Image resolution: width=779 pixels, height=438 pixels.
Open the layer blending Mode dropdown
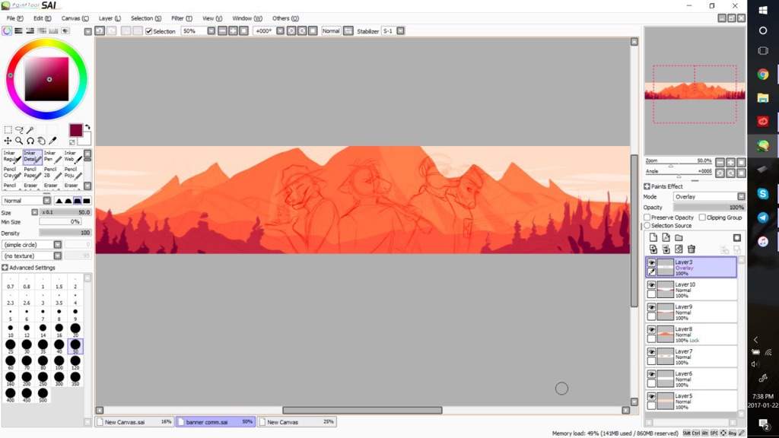tap(704, 197)
